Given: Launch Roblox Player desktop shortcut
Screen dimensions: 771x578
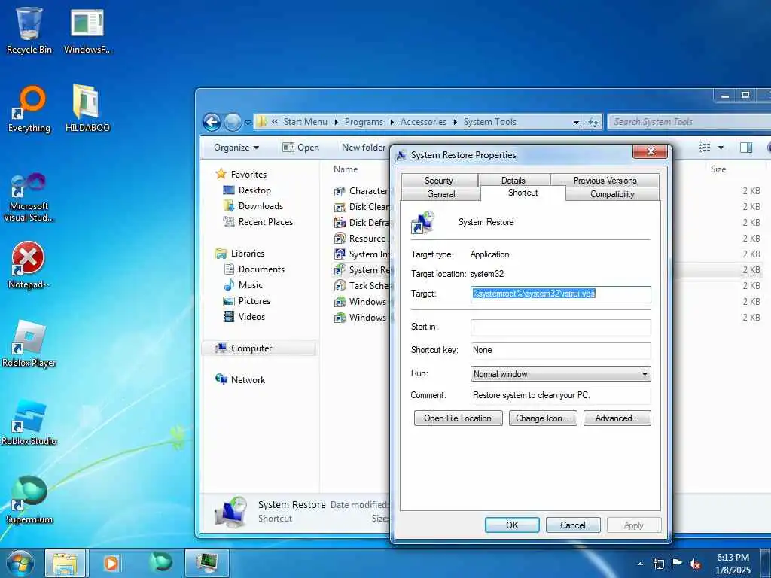Looking at the screenshot, I should pyautogui.click(x=29, y=344).
